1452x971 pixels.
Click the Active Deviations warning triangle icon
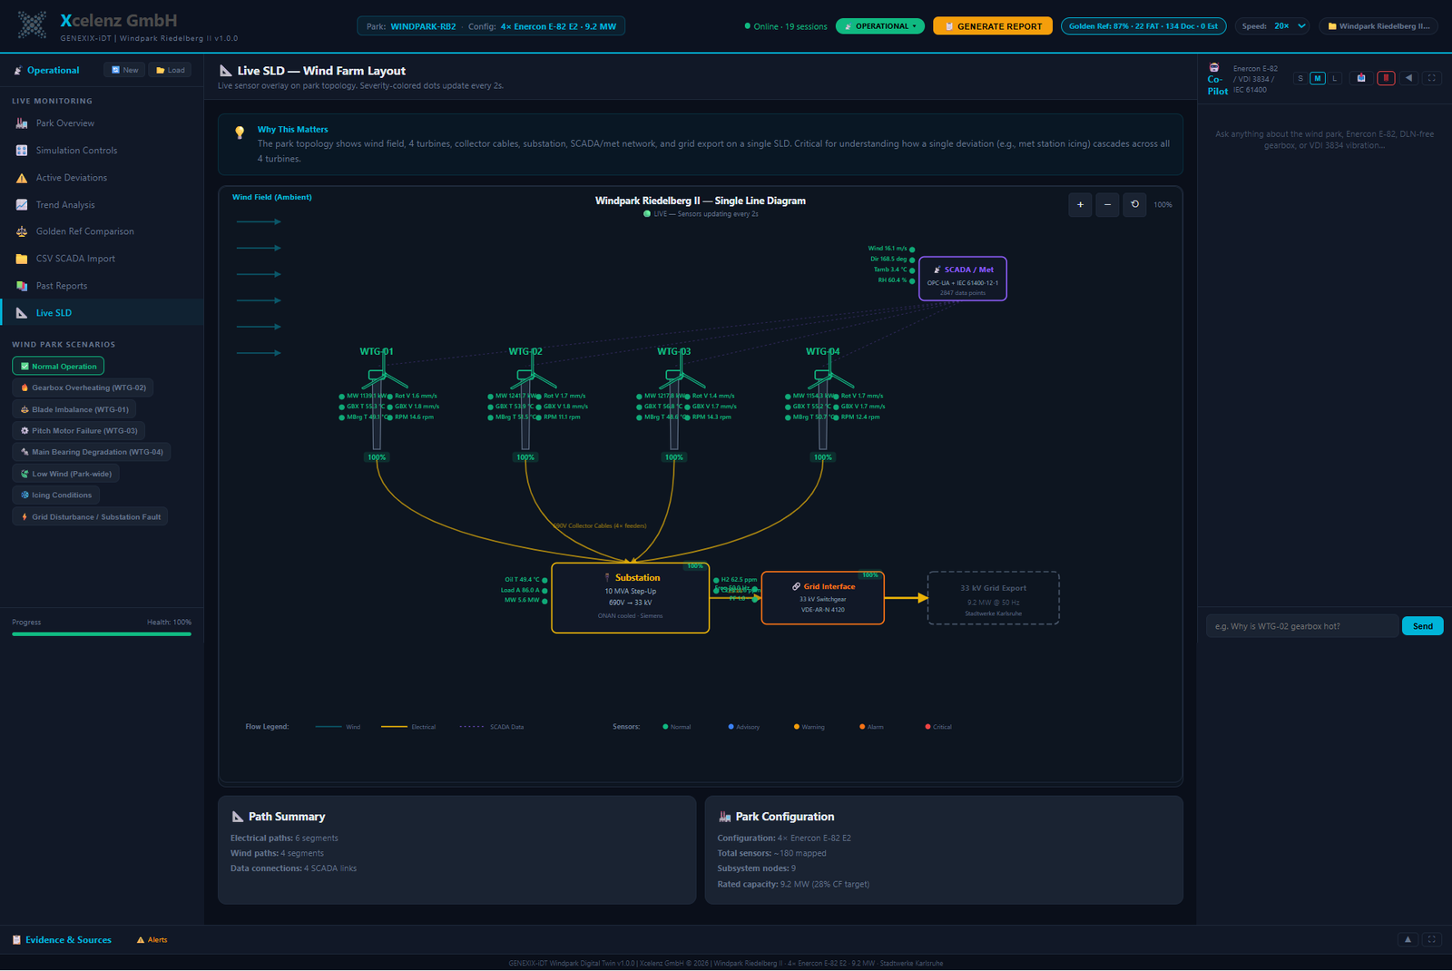click(22, 178)
